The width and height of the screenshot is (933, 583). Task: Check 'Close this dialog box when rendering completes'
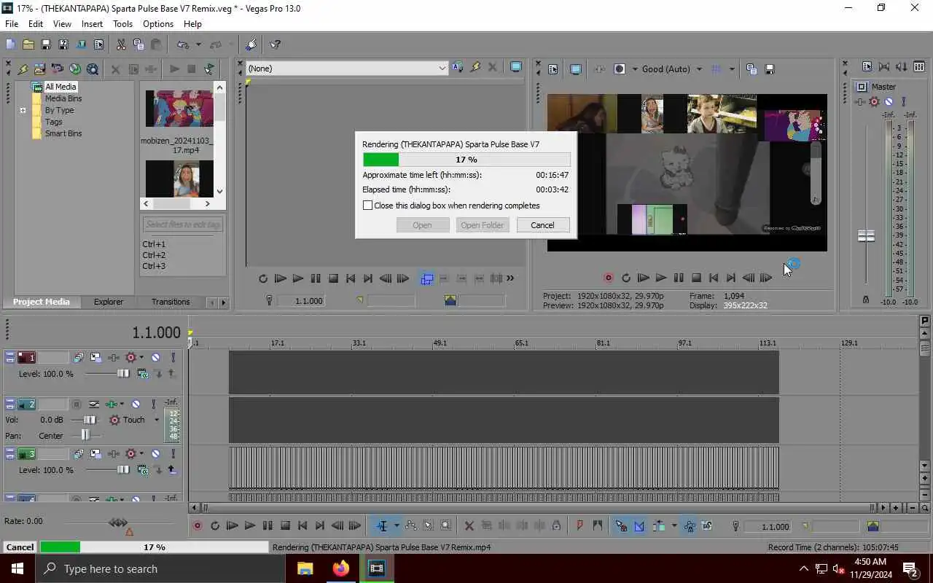point(368,206)
